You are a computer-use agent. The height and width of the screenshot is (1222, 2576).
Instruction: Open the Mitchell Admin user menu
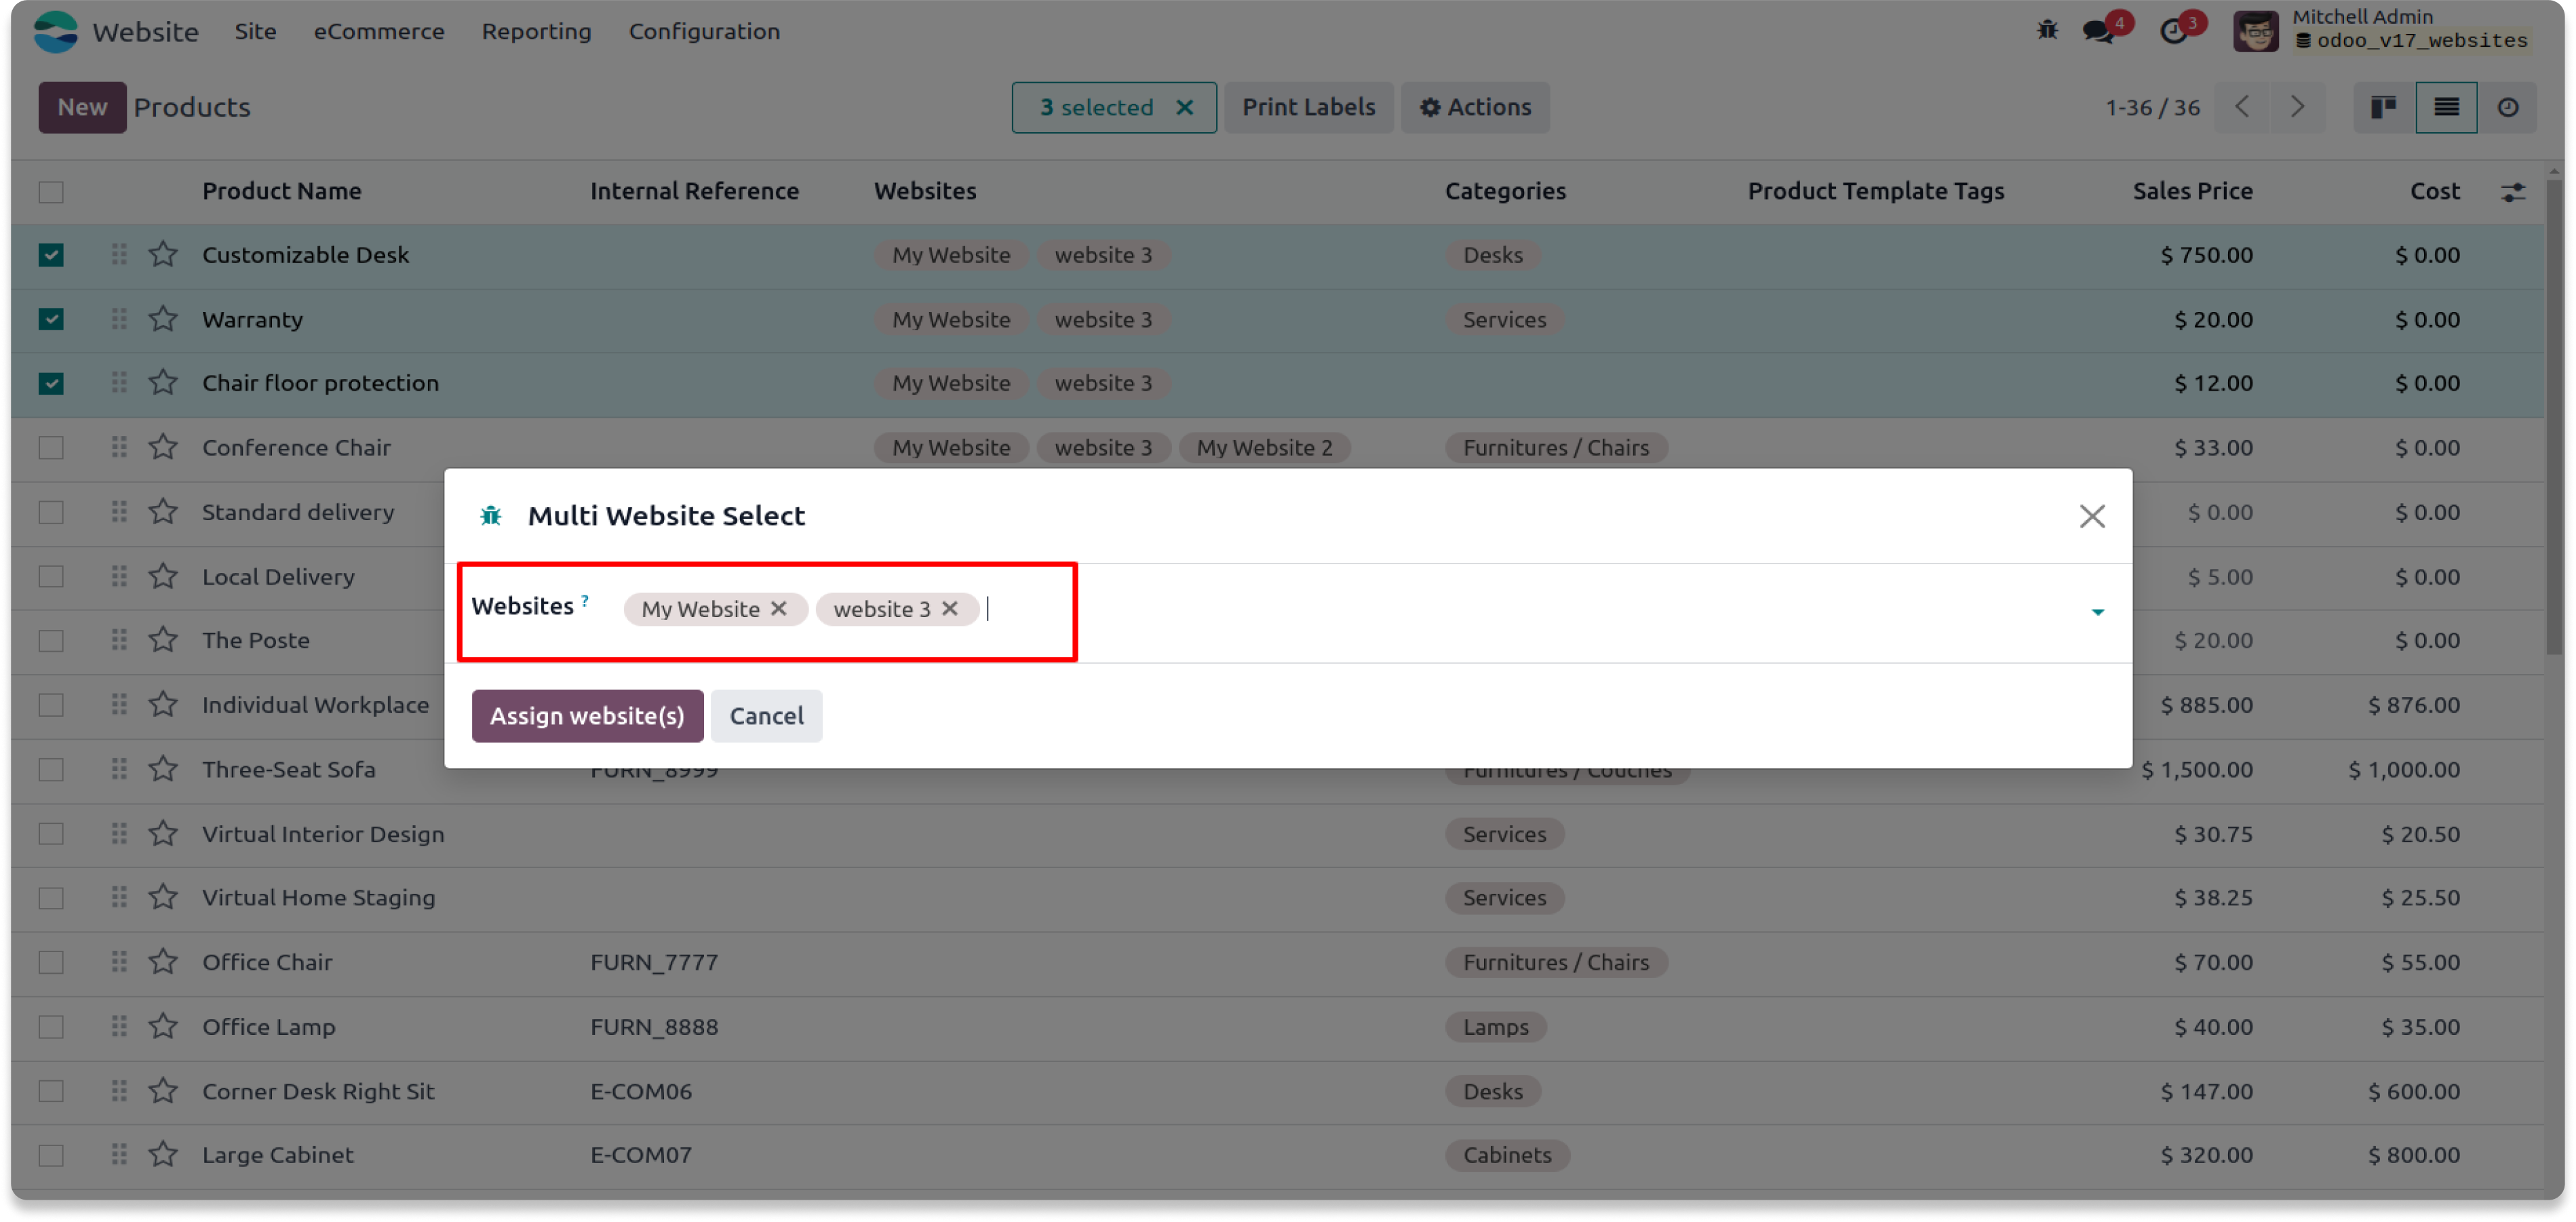2380,30
